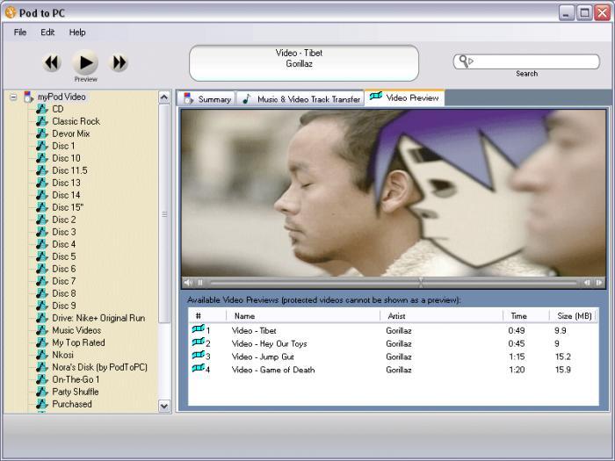615x461 pixels.
Task: Select 'Video - Game of Death' row
Action: tap(394, 370)
